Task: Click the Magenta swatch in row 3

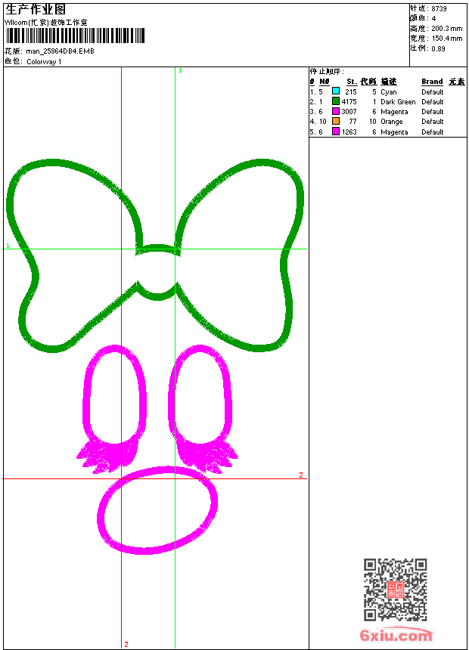Action: (x=336, y=111)
